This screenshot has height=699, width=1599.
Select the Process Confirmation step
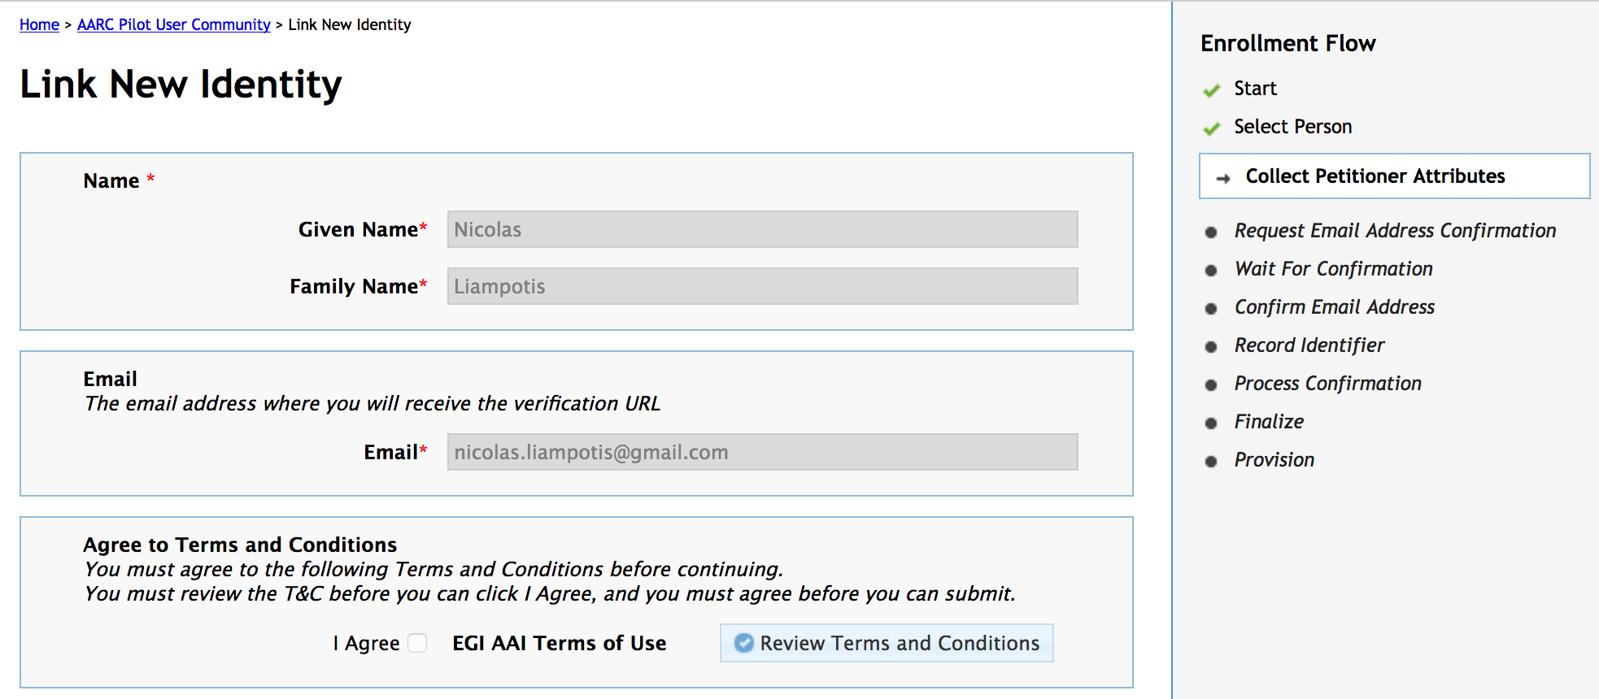point(1327,384)
